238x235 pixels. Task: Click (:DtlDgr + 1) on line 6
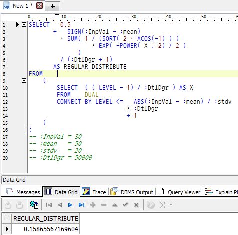click(x=90, y=59)
